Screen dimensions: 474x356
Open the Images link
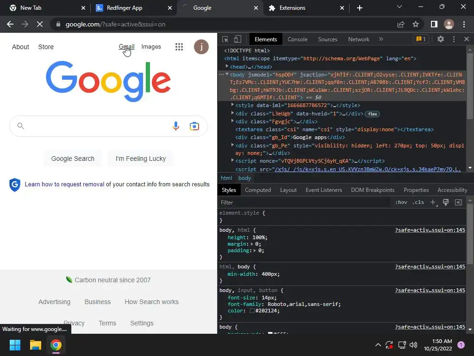tap(151, 47)
